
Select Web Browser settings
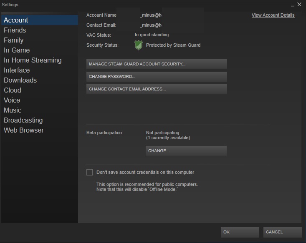pos(40,130)
